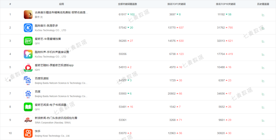Open the Kuaishou orange camera icon
The height and width of the screenshot is (140, 276).
pyautogui.click(x=28, y=133)
